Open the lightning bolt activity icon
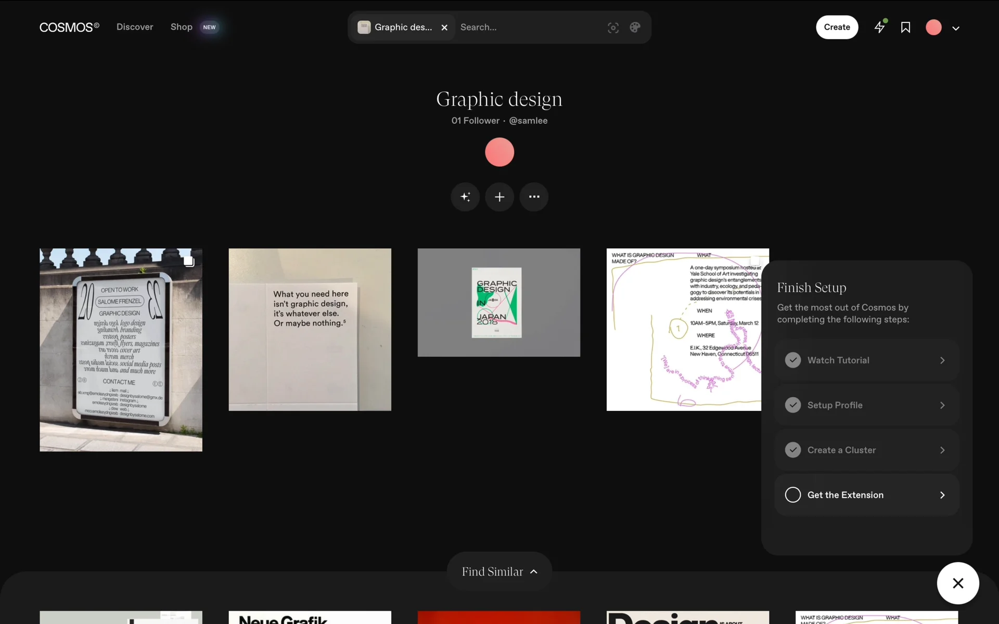Viewport: 999px width, 624px height. point(879,27)
